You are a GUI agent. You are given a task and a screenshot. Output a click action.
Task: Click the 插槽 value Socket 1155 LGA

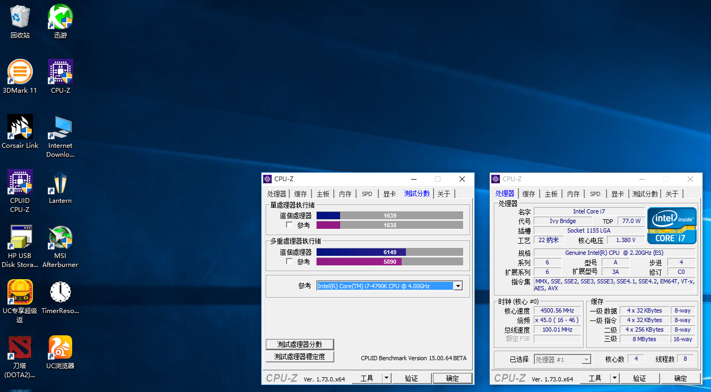589,230
